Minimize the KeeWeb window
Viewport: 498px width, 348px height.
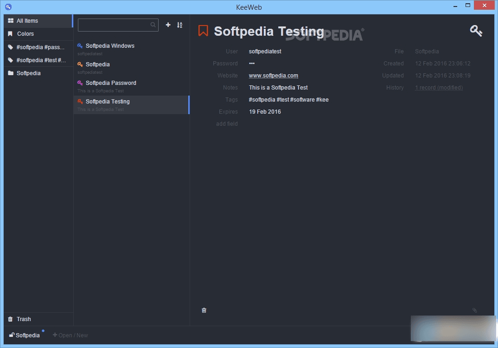tap(455, 6)
